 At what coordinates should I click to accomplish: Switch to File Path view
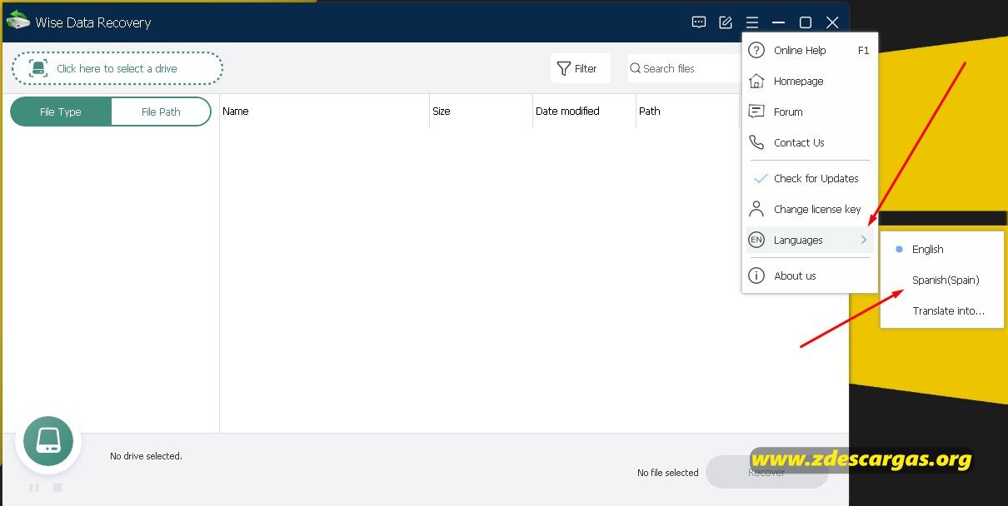(161, 112)
